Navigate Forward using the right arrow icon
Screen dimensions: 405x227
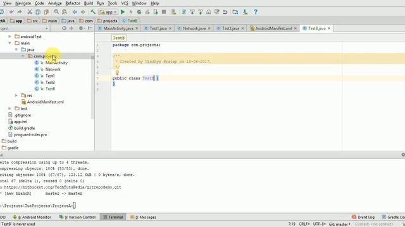pos(83,12)
